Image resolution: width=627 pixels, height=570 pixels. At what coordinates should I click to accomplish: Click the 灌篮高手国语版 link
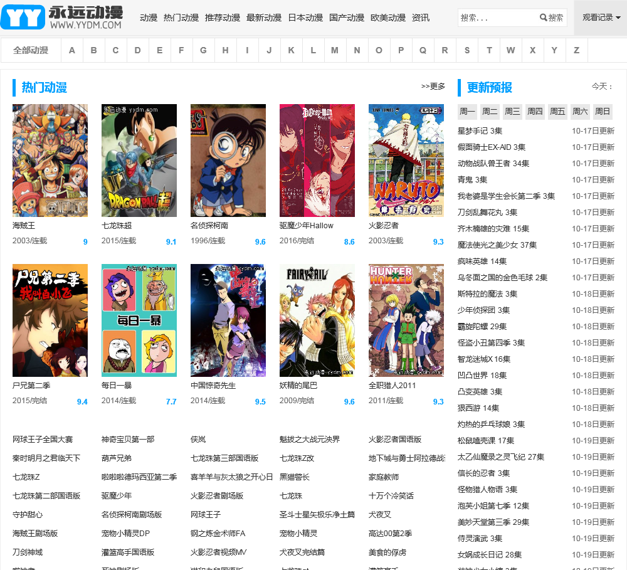pyautogui.click(x=128, y=552)
